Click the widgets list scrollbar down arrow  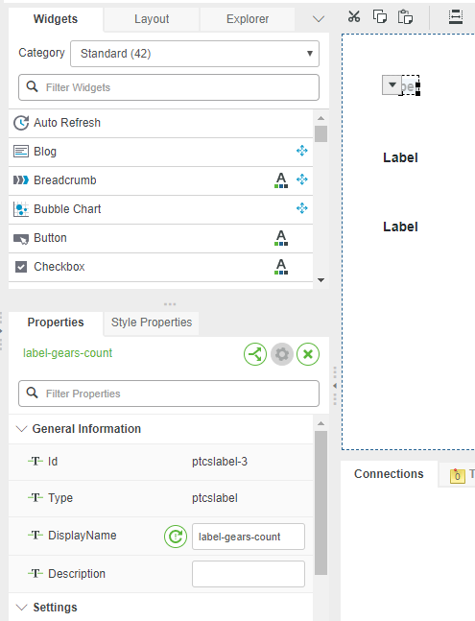(x=321, y=280)
